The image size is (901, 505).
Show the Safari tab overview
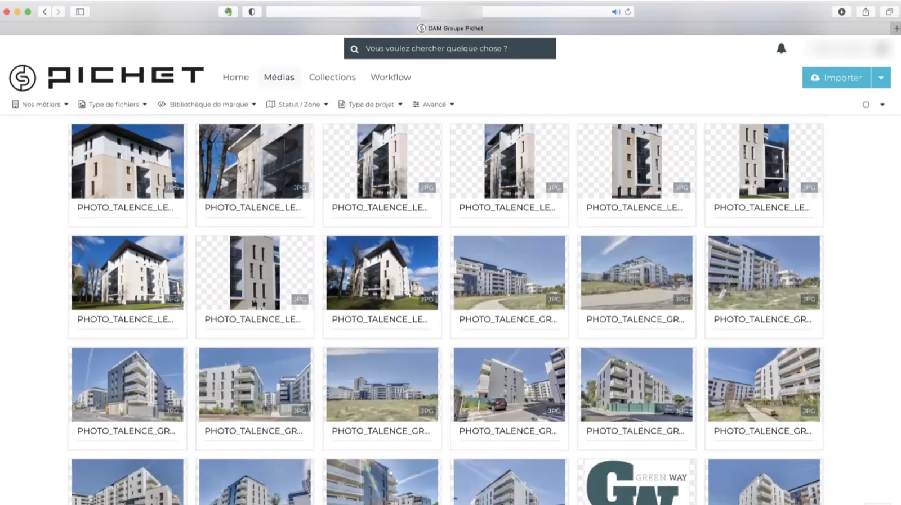[889, 12]
